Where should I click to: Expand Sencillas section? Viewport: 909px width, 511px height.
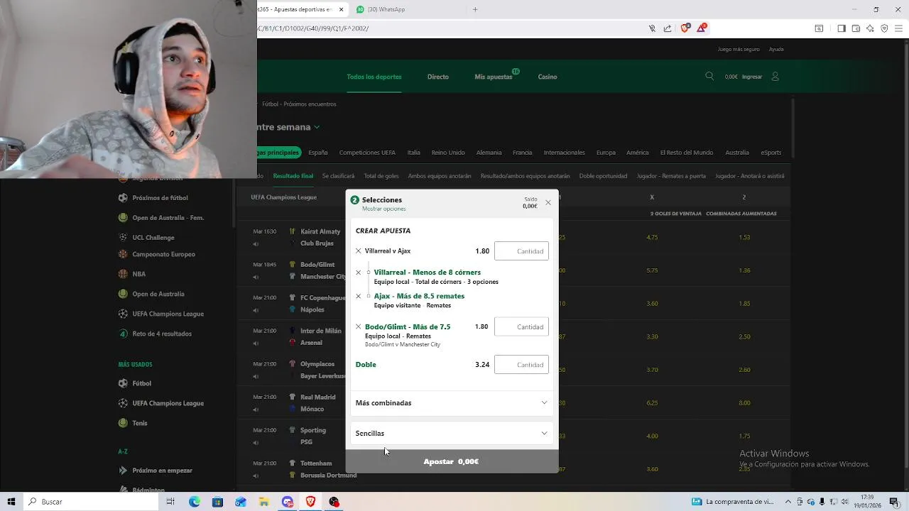(452, 434)
